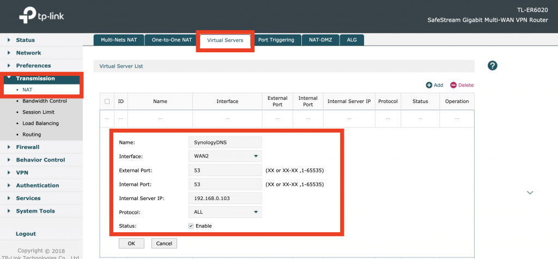Image resolution: width=558 pixels, height=259 pixels.
Task: Switch to the Port Triggering tab
Action: point(276,40)
